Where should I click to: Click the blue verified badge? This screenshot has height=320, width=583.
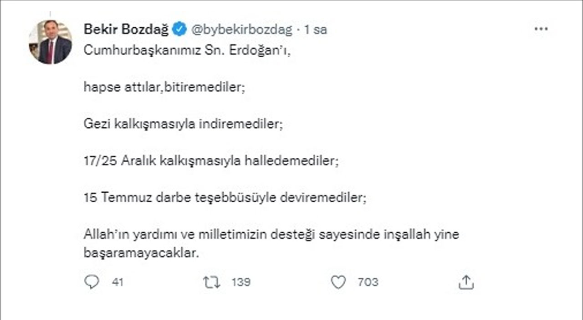pyautogui.click(x=179, y=28)
